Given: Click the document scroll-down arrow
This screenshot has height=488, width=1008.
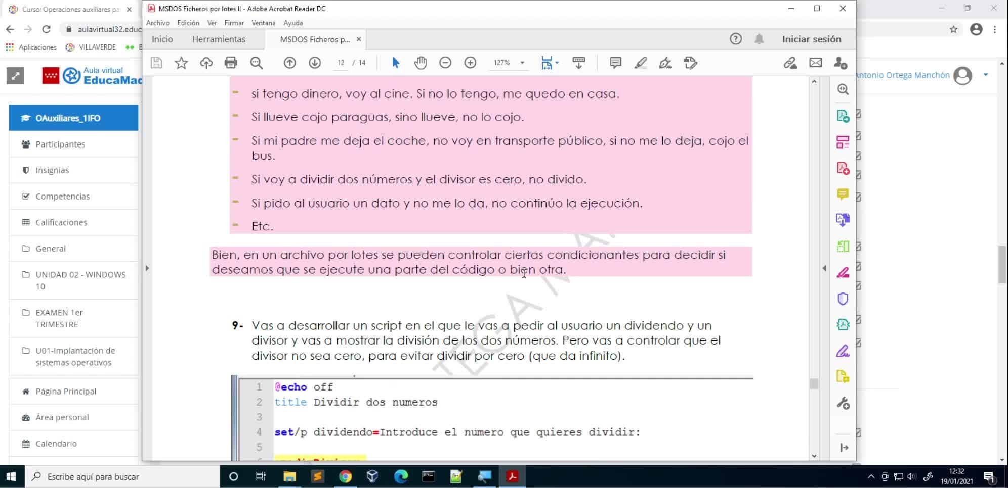Looking at the screenshot, I should pos(814,456).
